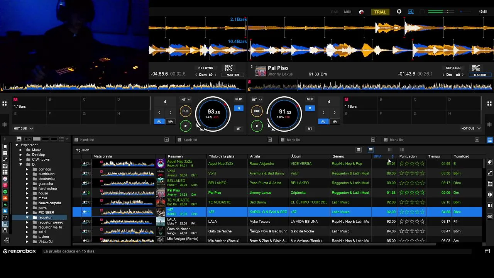Viewport: 494px width, 278px height.
Task: Open the left deck HOT CUE dropdown
Action: click(24, 129)
